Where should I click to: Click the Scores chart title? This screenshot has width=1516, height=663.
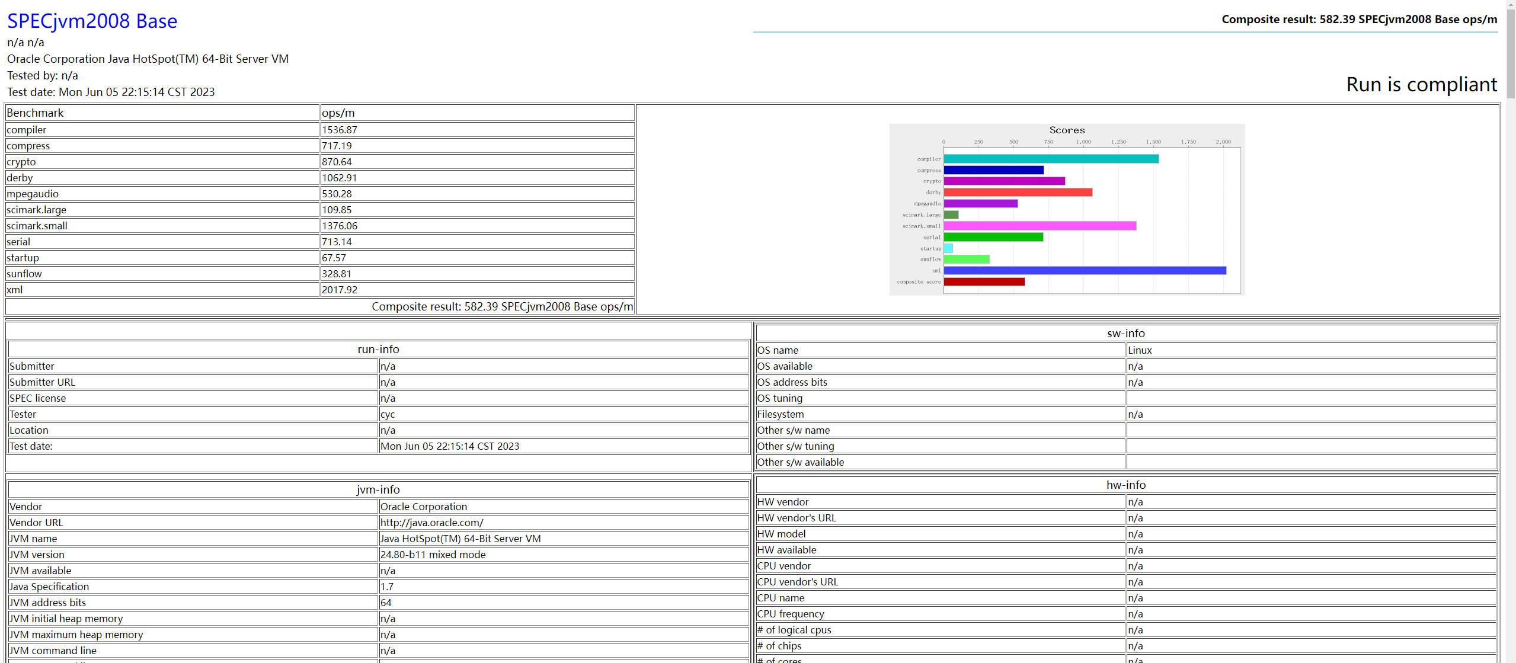pyautogui.click(x=1067, y=130)
